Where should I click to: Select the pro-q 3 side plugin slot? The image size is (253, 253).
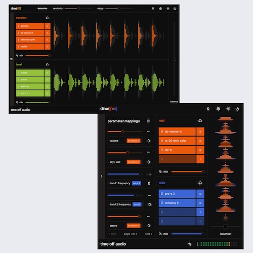(x=177, y=194)
